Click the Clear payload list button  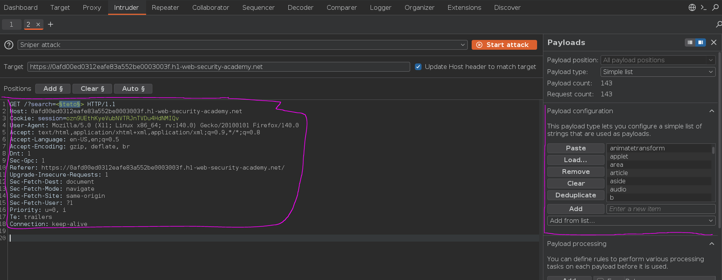coord(576,183)
